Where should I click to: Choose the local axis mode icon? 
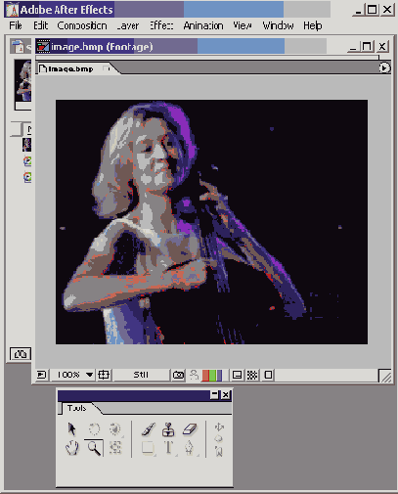pos(219,427)
